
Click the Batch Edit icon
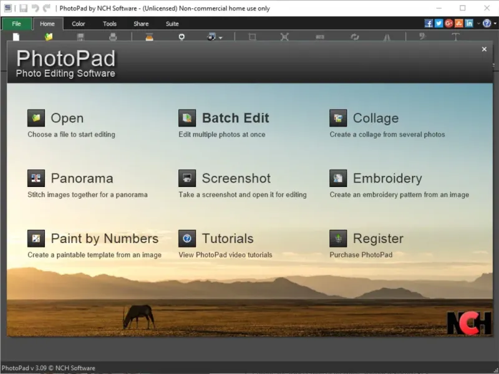[x=187, y=118]
